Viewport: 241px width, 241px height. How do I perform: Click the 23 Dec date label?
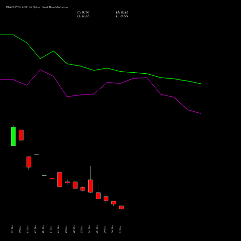pyautogui.click(x=82, y=229)
